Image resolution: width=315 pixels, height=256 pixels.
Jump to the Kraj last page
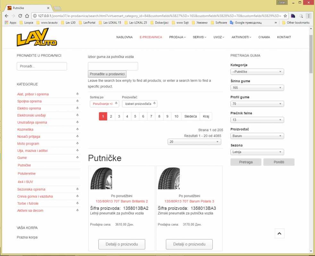click(x=206, y=116)
